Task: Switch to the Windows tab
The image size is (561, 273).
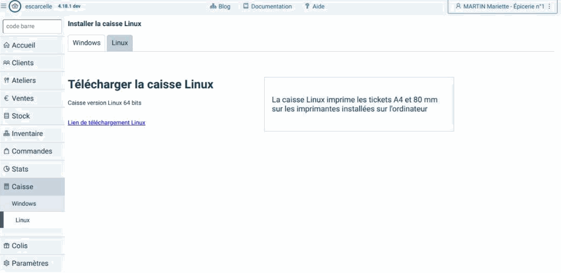Action: 87,43
